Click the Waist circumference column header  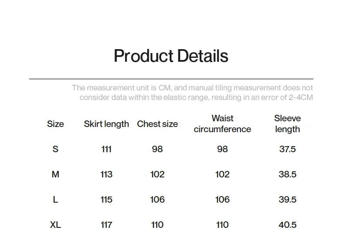[222, 124]
